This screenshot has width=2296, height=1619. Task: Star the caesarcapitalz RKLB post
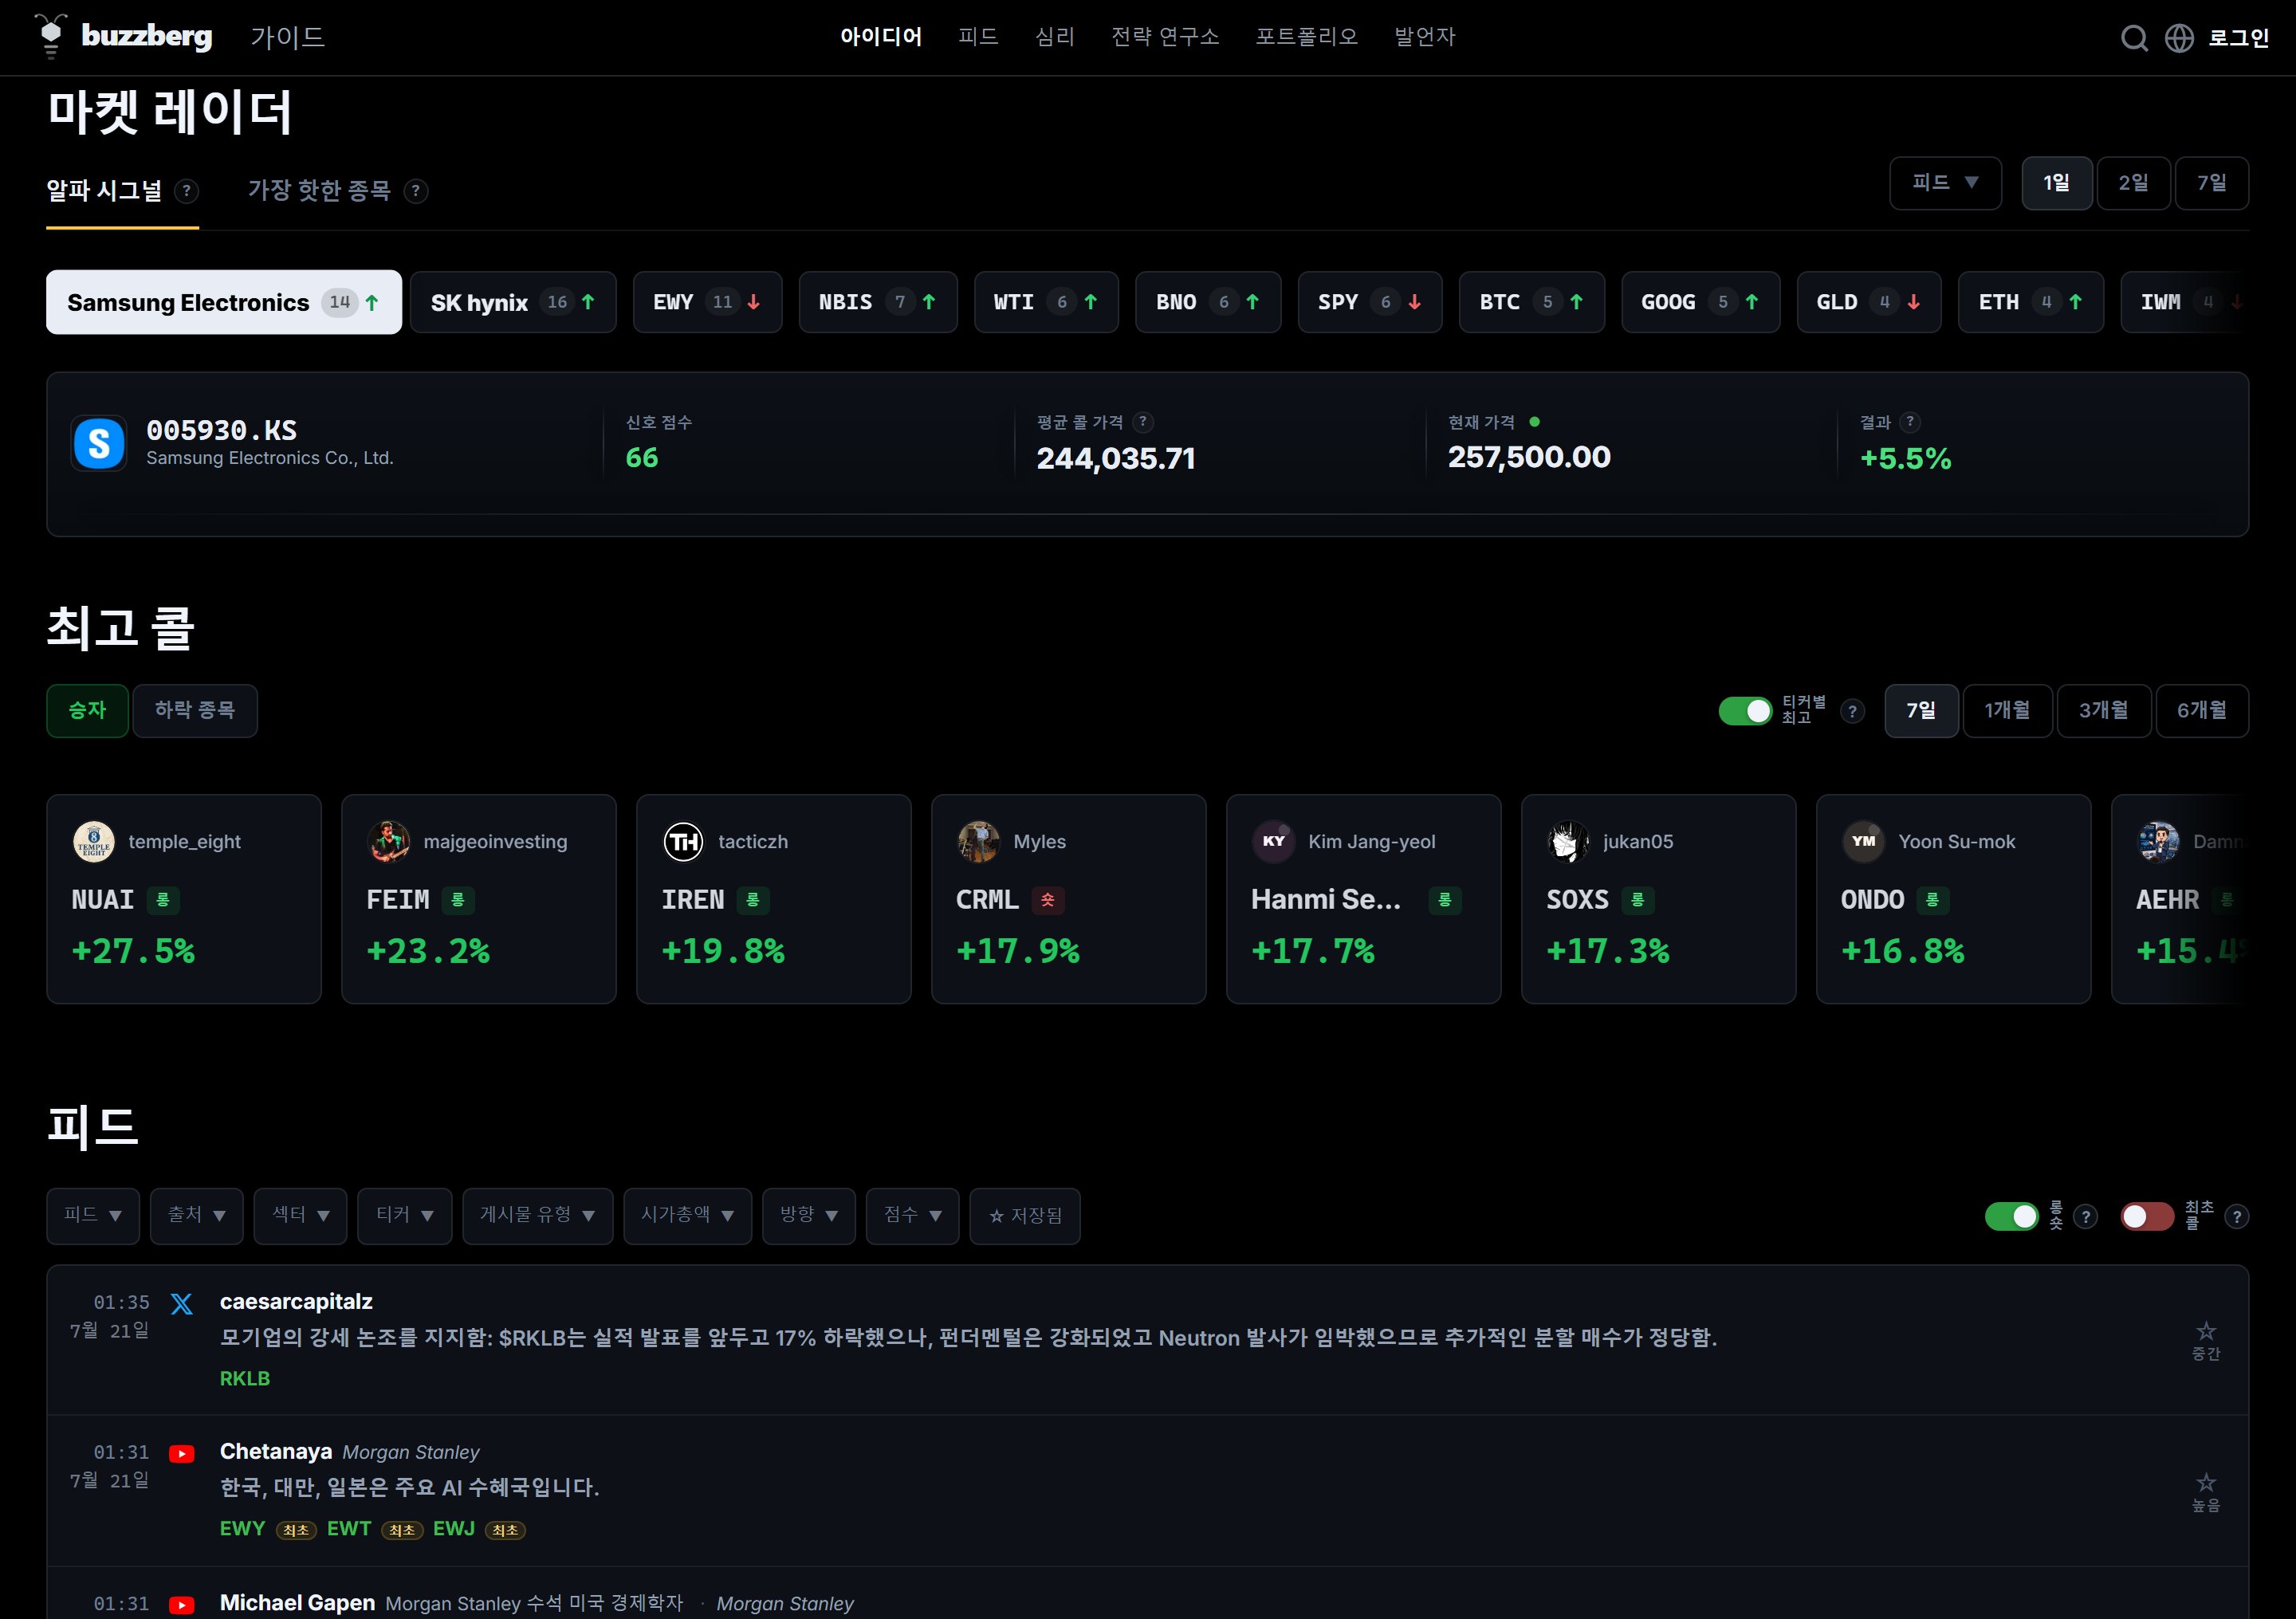click(x=2205, y=1331)
